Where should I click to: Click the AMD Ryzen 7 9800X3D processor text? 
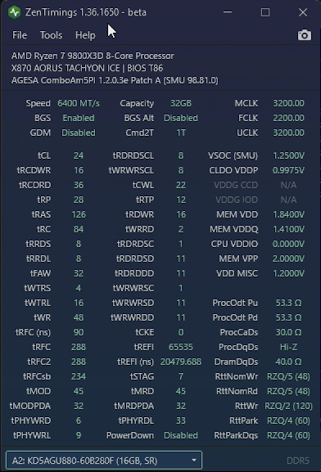(x=93, y=56)
